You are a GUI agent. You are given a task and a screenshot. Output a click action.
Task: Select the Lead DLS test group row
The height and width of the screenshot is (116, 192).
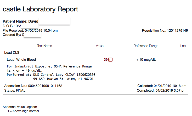[x=95, y=53]
